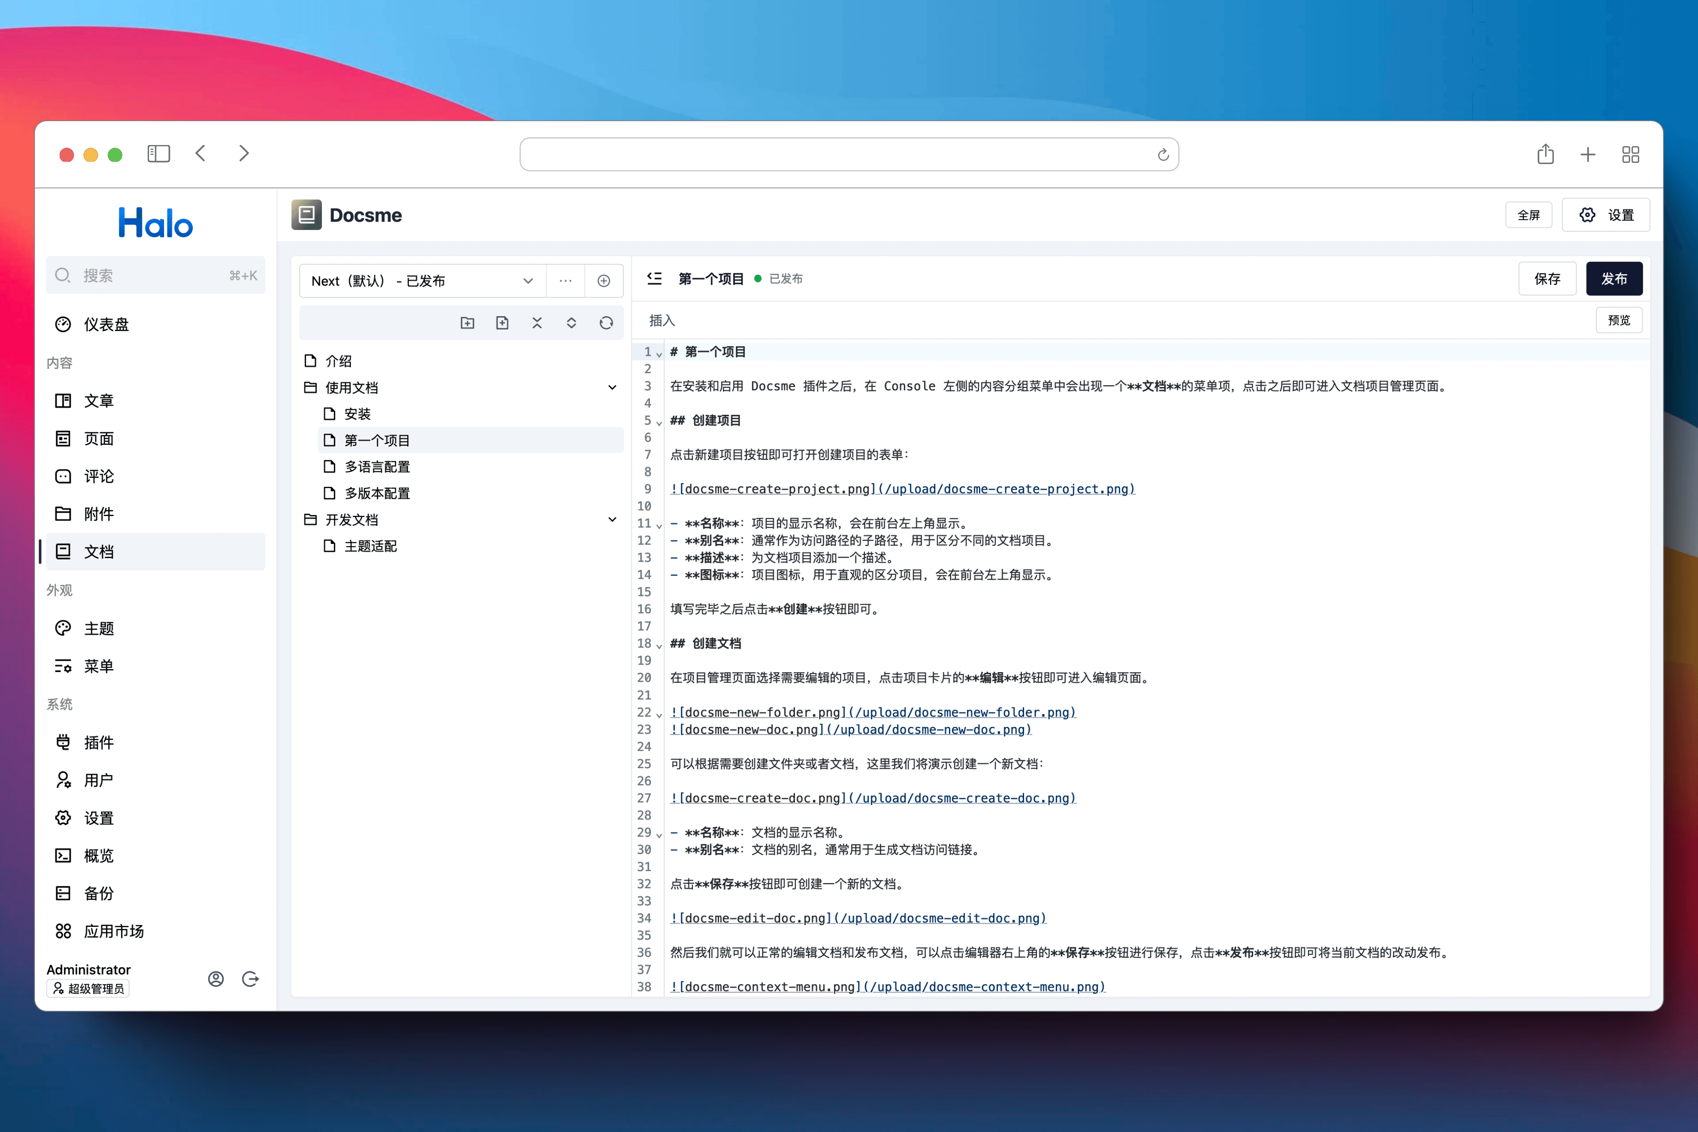The image size is (1698, 1132).
Task: Go forward in browser history
Action: tap(244, 154)
